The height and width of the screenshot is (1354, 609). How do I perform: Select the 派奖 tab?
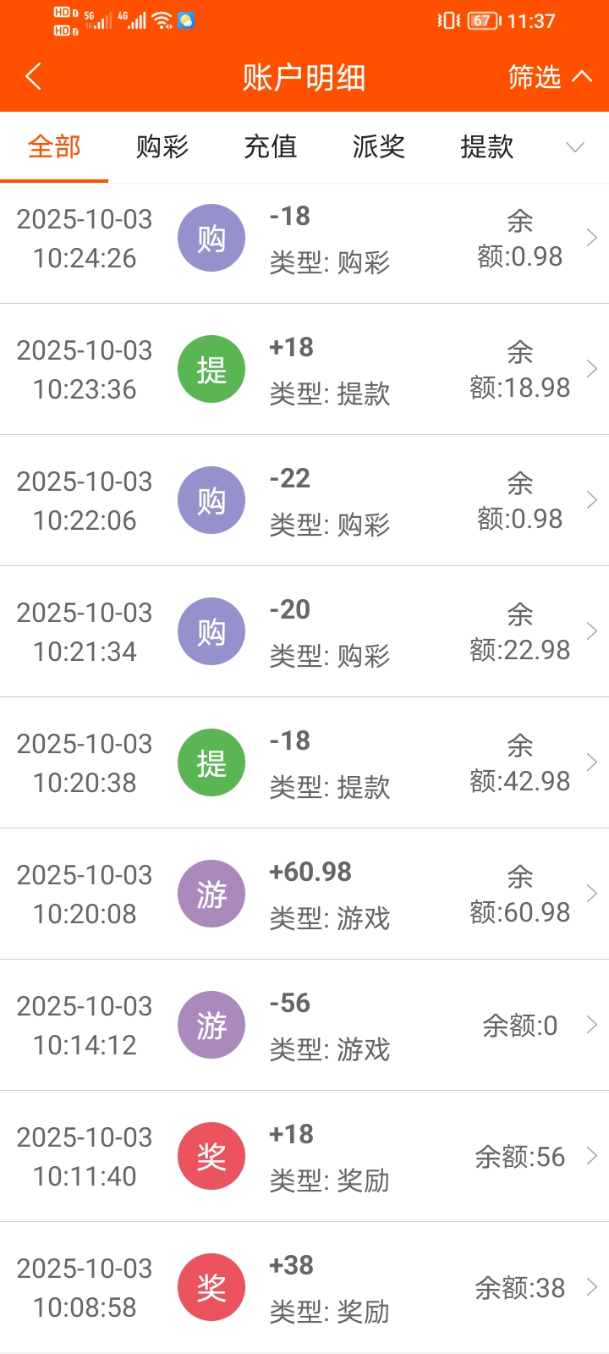[x=379, y=147]
